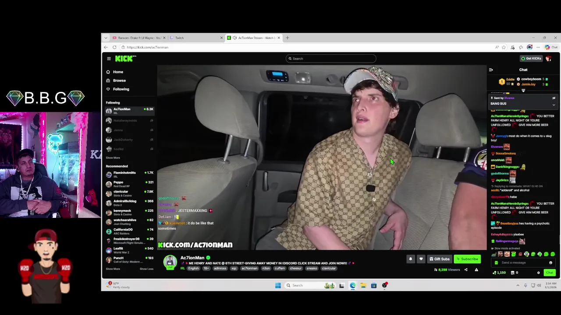This screenshot has width=561, height=315.
Task: Open Flaminhotmitts recommended channel
Action: 129,174
